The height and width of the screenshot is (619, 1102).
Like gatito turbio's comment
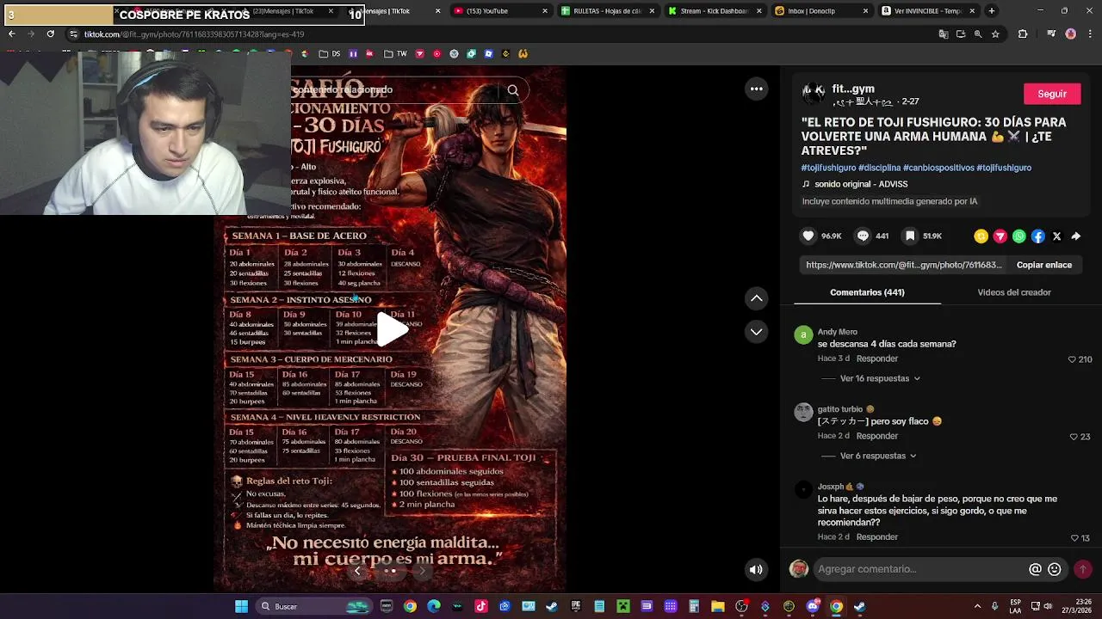(x=1074, y=437)
